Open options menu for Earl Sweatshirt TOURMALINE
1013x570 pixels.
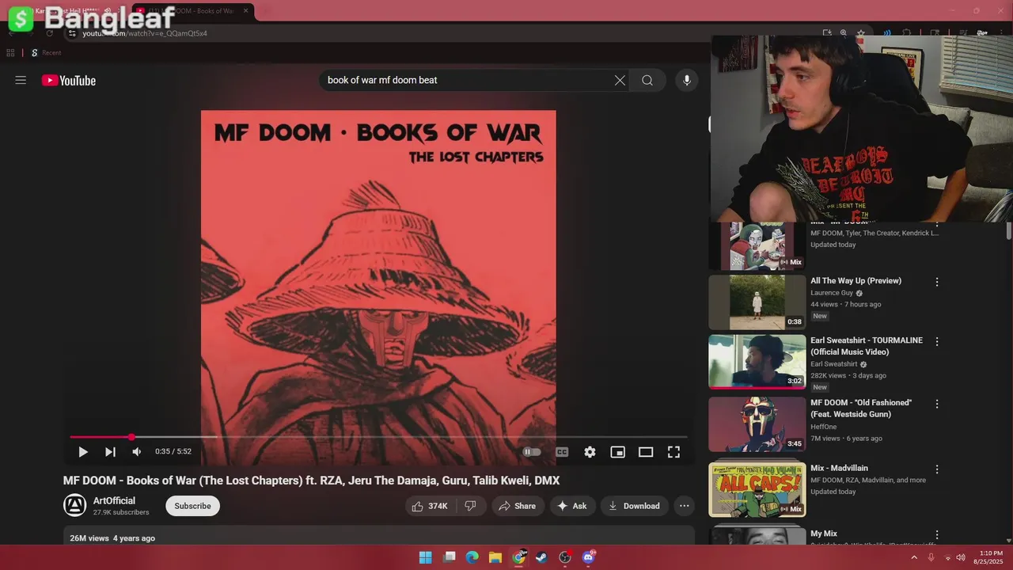937,342
